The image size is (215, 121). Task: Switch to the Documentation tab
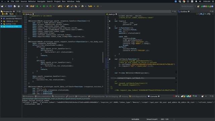coord(43,96)
